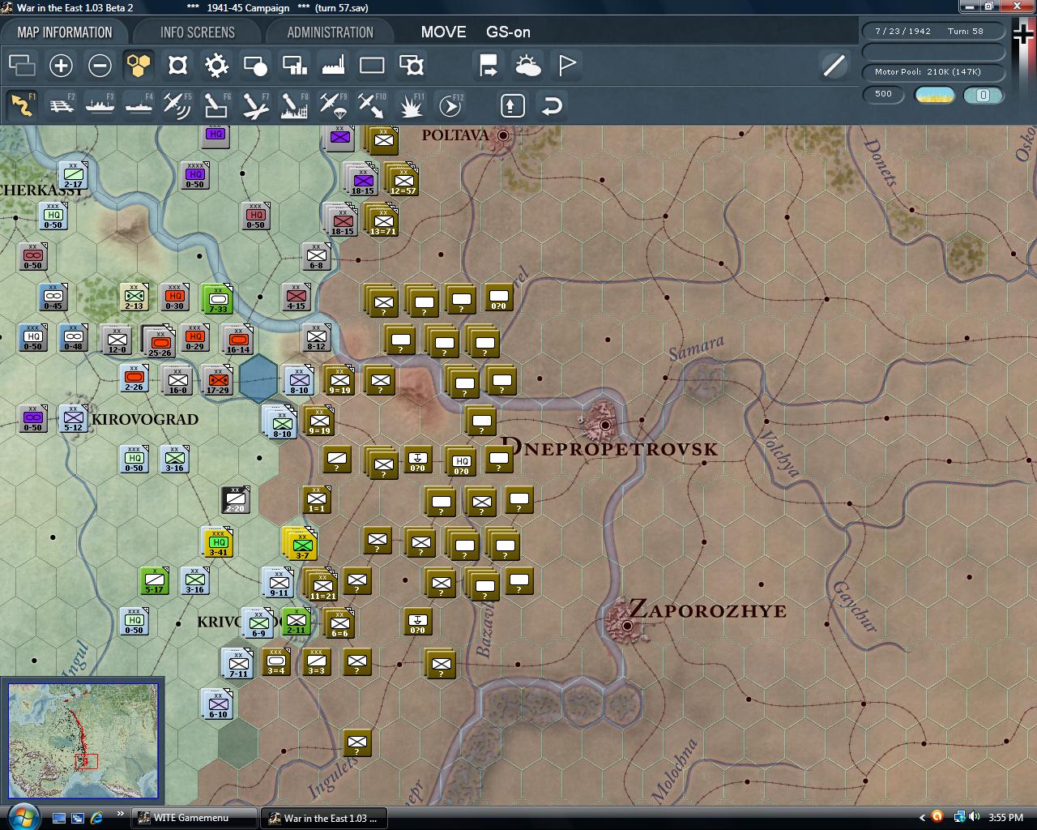Click the rectangle-with-bar-chart toolbar icon

294,65
